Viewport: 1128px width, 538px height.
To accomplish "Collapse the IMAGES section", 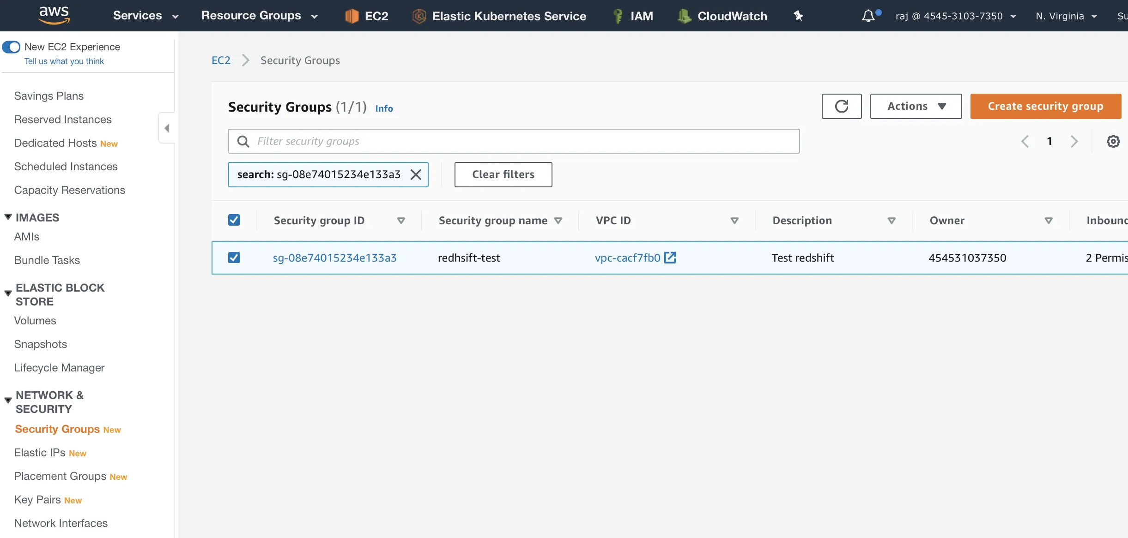I will [x=8, y=217].
